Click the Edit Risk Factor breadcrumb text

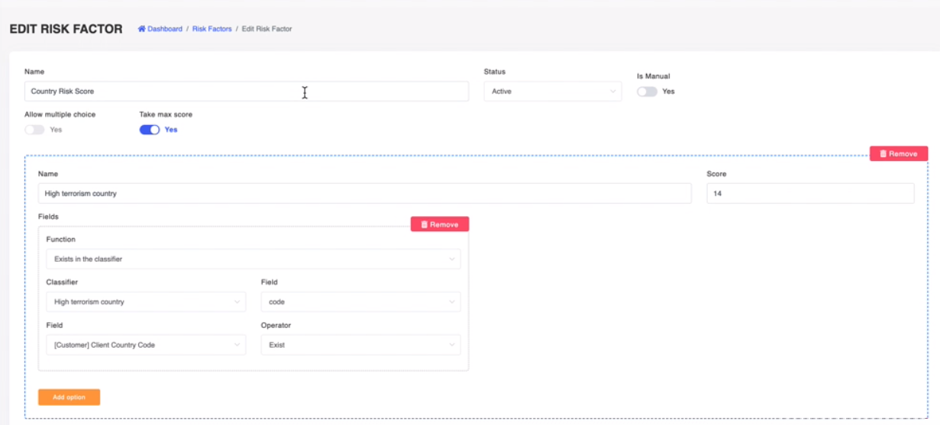(266, 29)
